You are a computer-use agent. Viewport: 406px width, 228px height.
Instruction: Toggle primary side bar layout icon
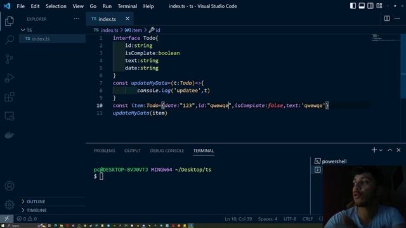pos(353,6)
